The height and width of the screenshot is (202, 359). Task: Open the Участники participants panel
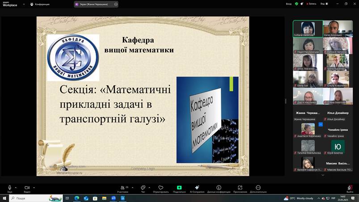pos(122,188)
